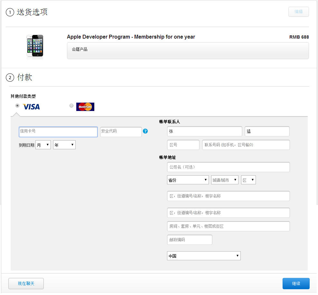
Task: Open the district (区) dropdown
Action: pos(248,180)
